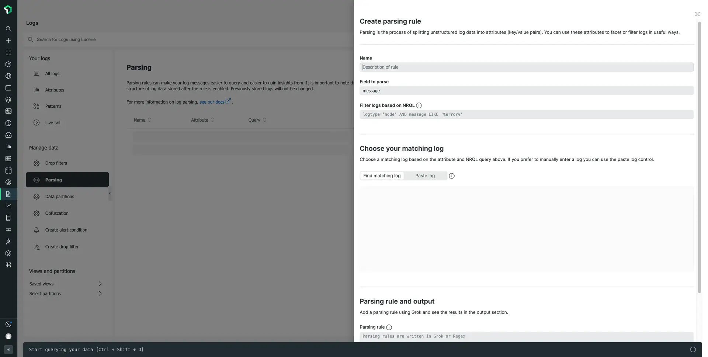Open the Alerts exclamation icon in rail

click(8, 123)
